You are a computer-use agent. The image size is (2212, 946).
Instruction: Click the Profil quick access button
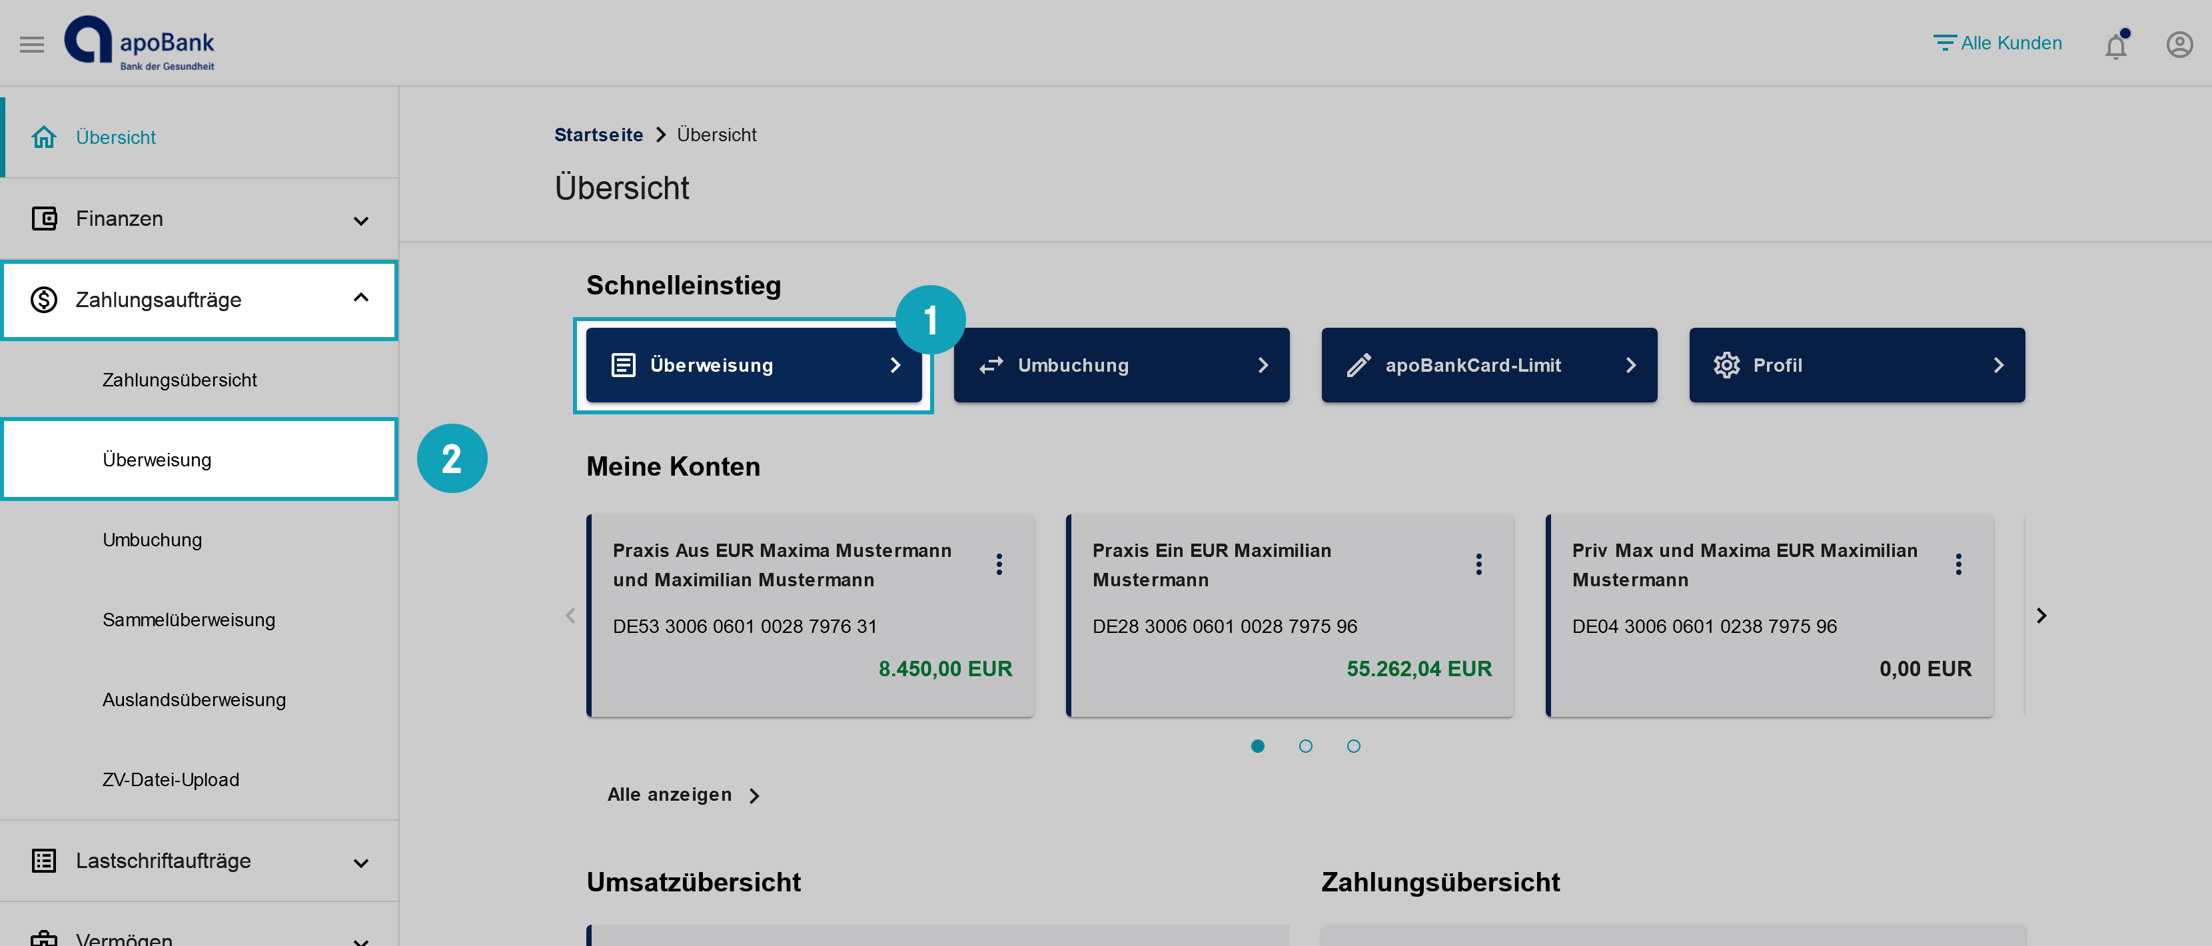point(1856,365)
